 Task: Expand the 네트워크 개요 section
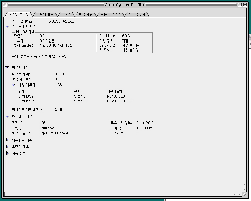[x=7, y=140]
